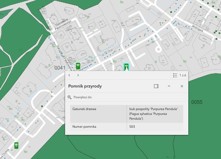Click the district number 0041 label
Image resolution: width=221 pixels, height=159 pixels.
pyautogui.click(x=60, y=68)
